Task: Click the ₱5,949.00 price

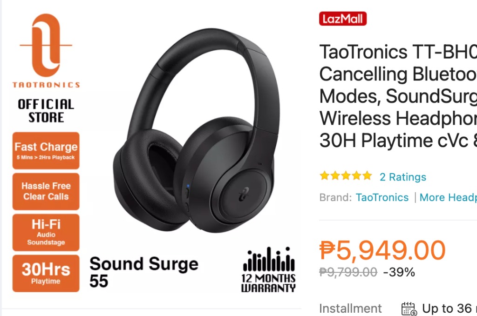Action: pos(382,250)
